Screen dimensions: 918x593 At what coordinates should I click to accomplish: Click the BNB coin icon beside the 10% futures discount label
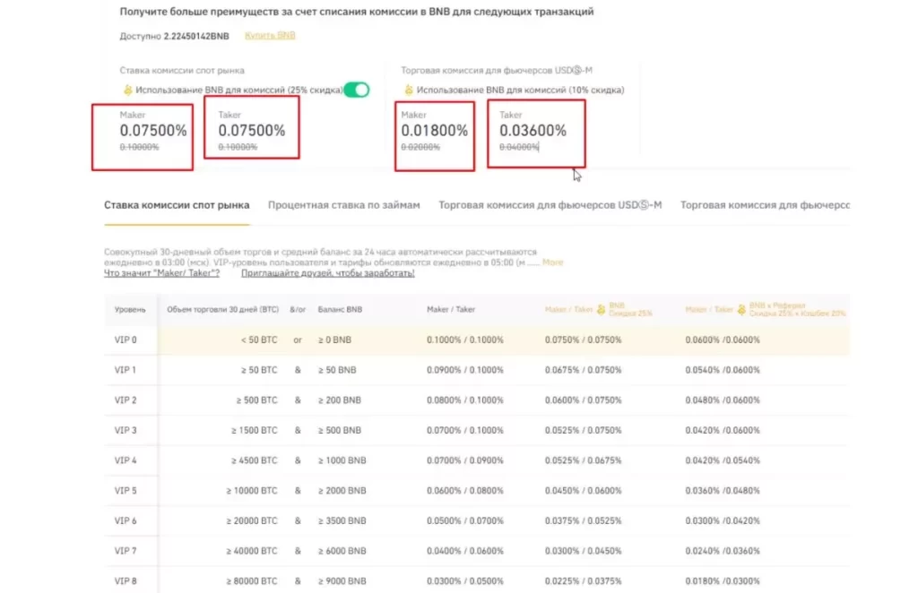tap(408, 90)
